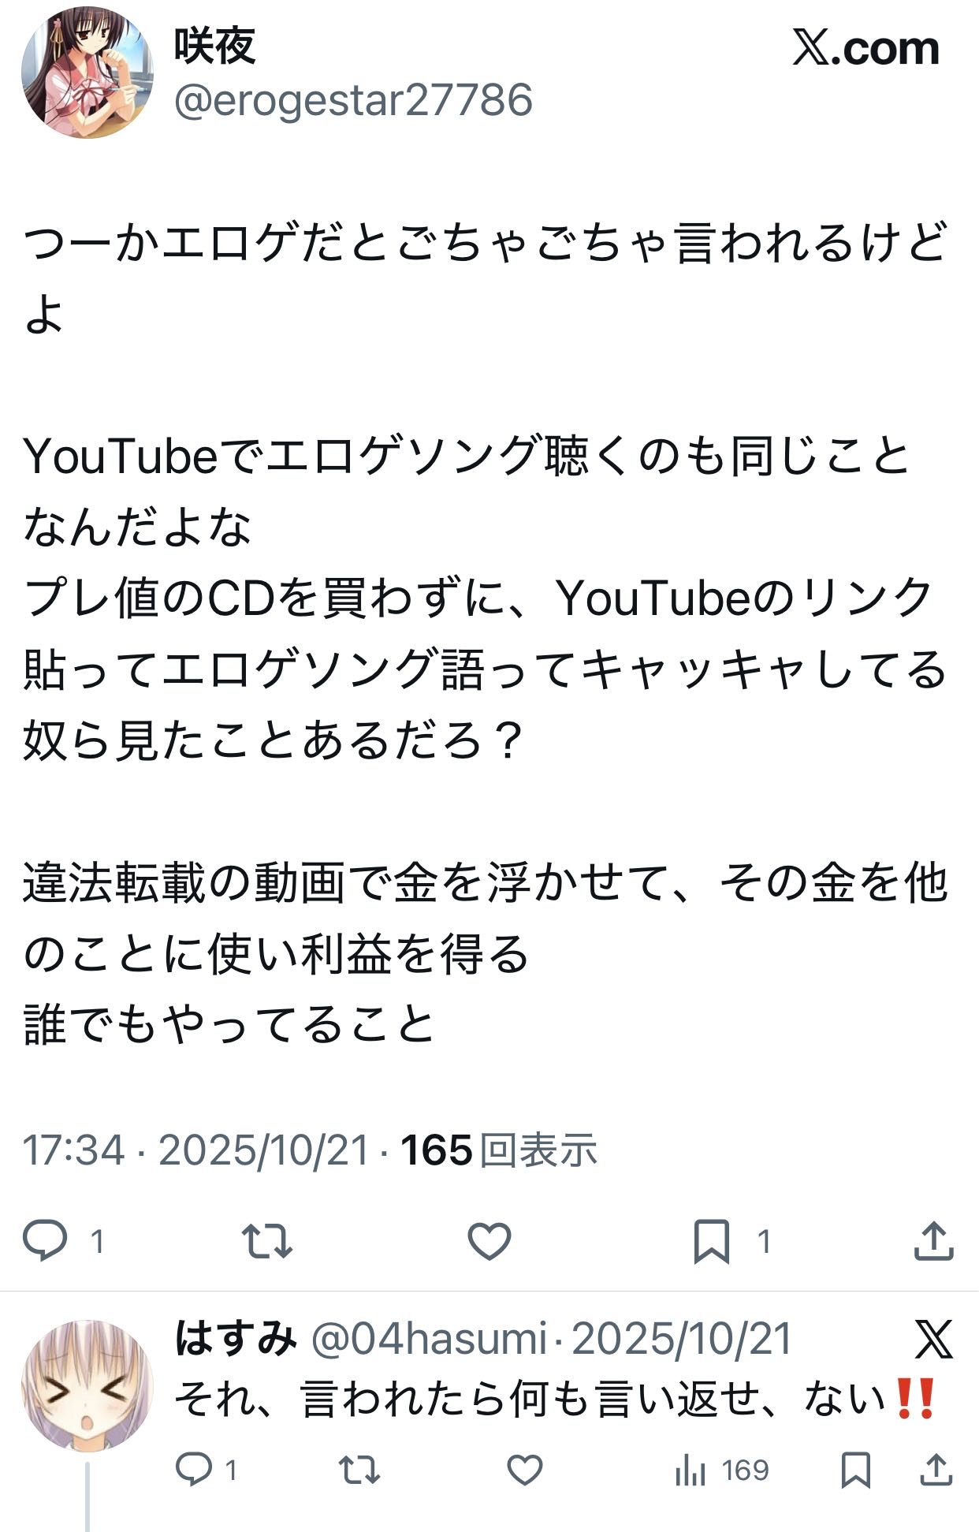
Task: Click the X logo on はすみ's reply
Action: point(934,1339)
